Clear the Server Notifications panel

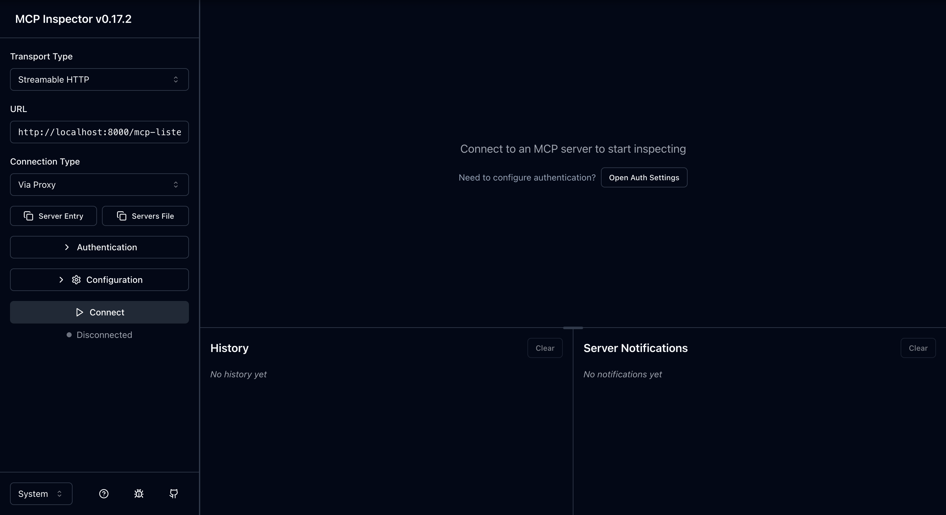coord(918,348)
